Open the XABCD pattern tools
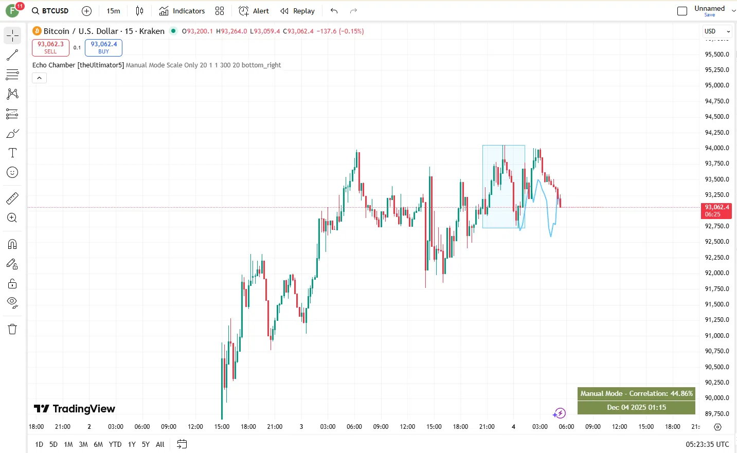737x453 pixels. coord(12,94)
